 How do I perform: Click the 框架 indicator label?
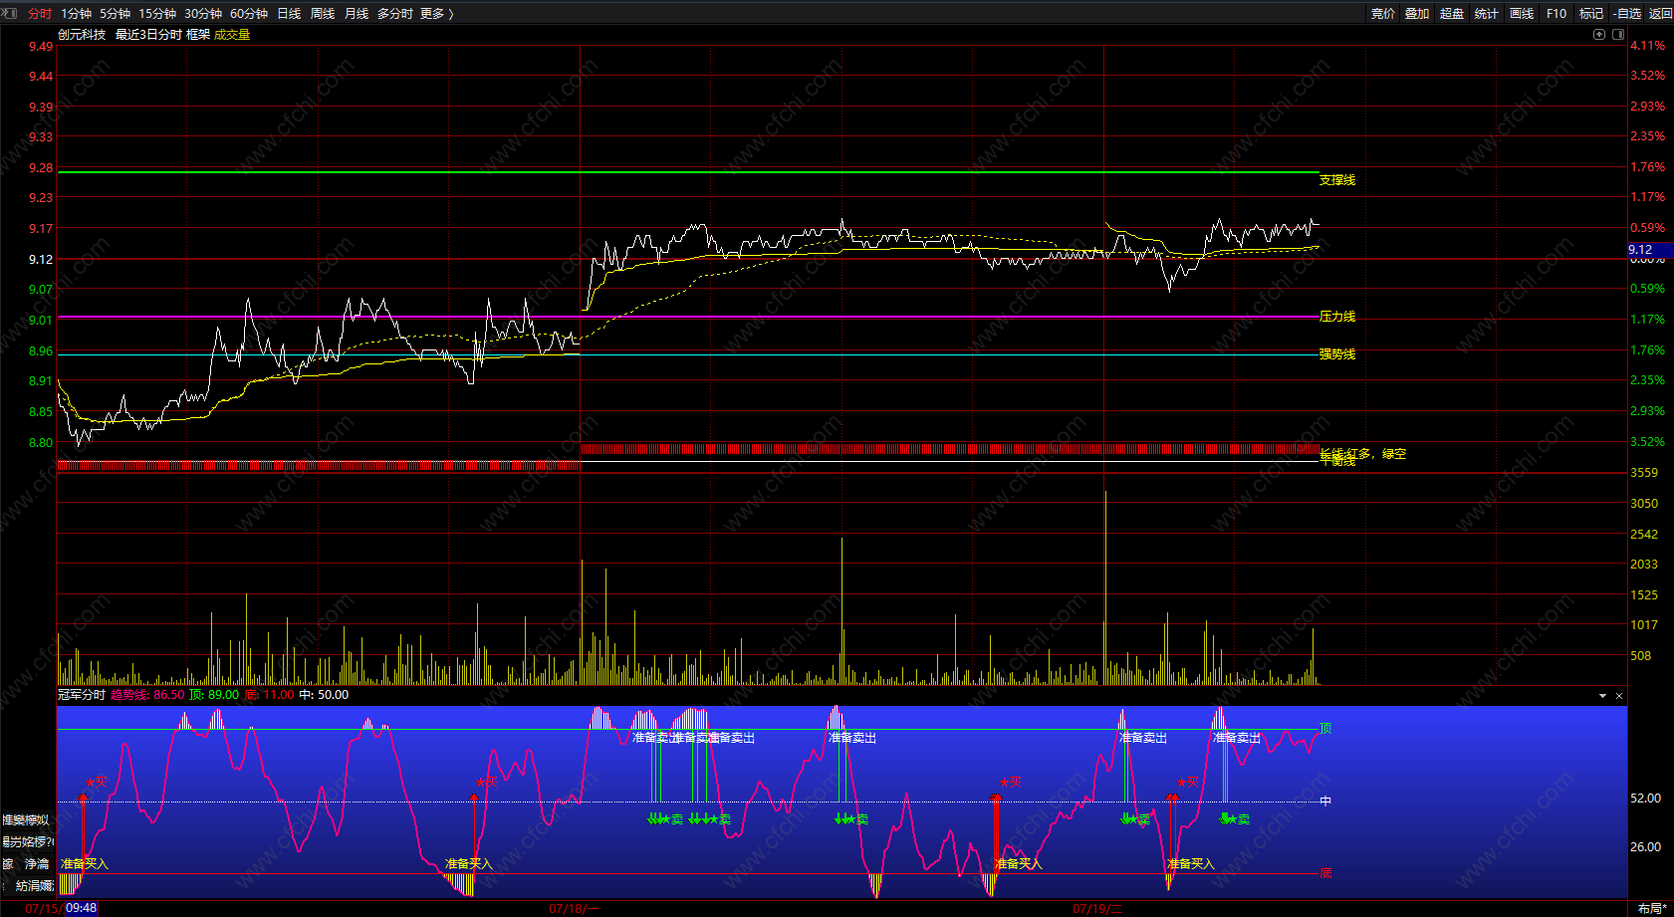[x=198, y=35]
